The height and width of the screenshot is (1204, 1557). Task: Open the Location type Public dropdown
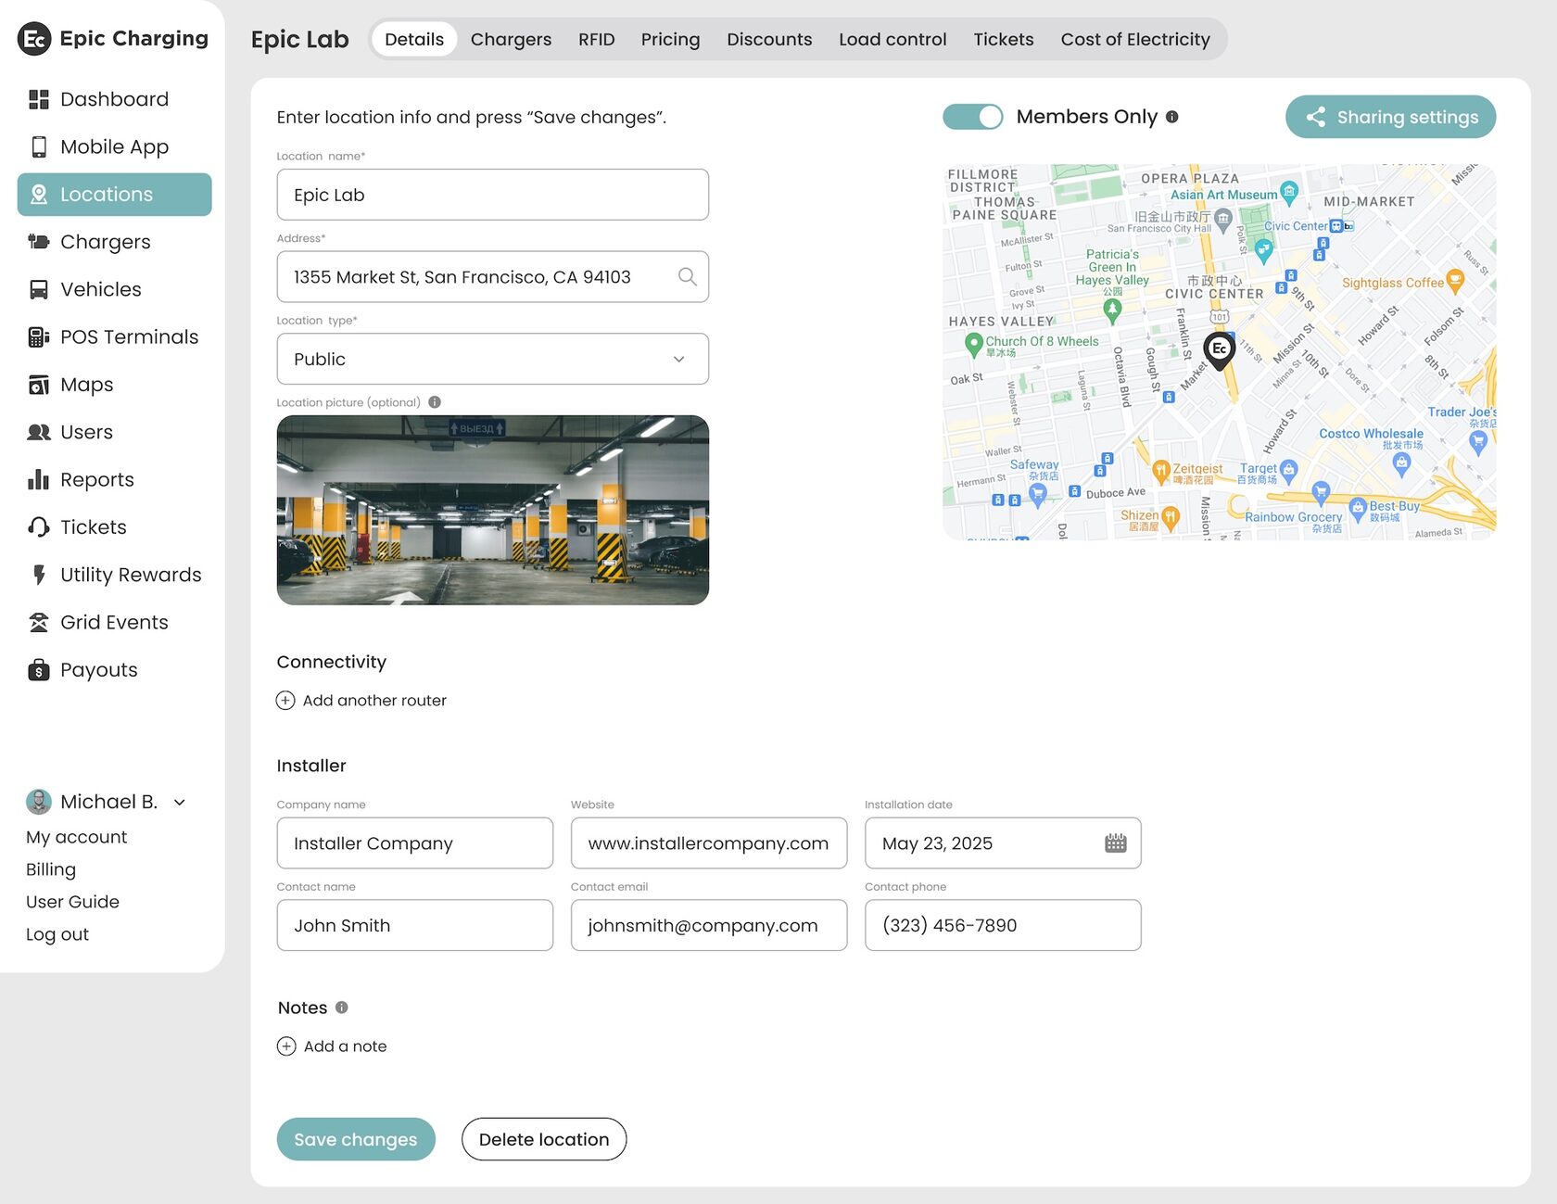point(492,359)
